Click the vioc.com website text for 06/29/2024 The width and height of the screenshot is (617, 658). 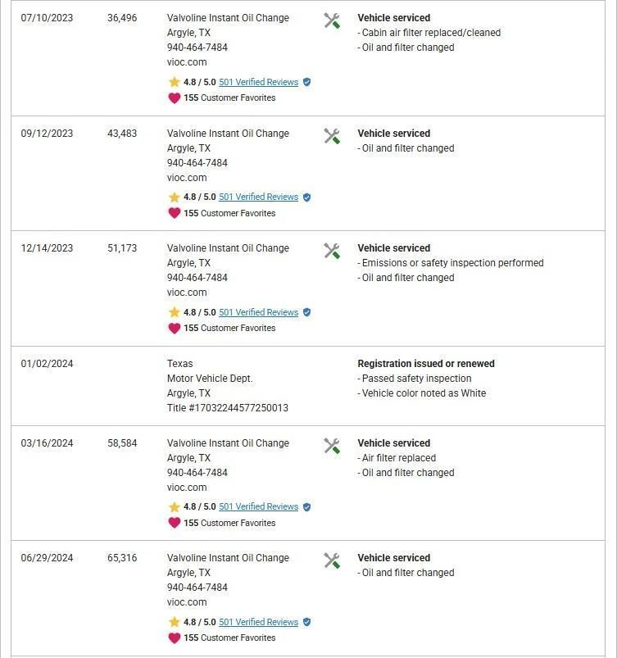coord(187,602)
